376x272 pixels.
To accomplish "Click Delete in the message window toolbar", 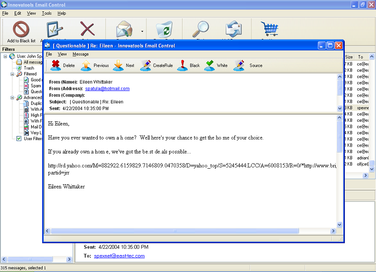I will pos(62,65).
